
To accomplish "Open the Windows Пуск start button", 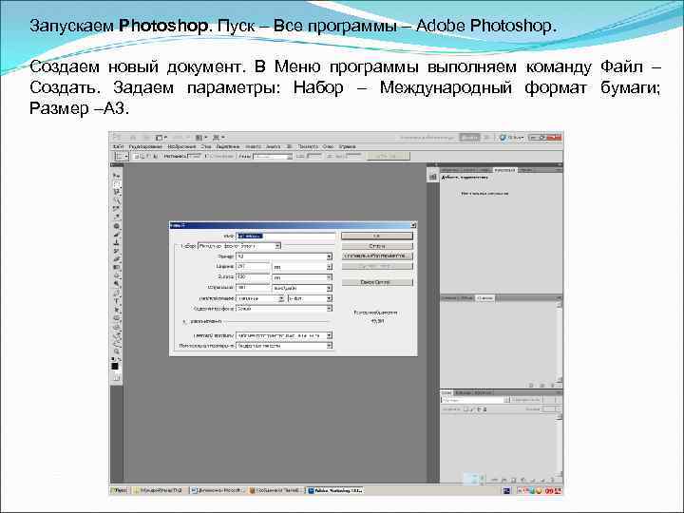I will tap(119, 490).
